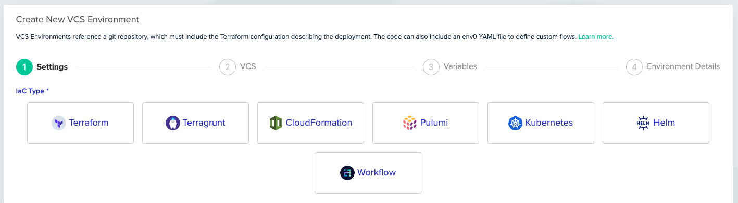The image size is (738, 203).
Task: Click the Kubernetes wheel icon
Action: (x=515, y=123)
